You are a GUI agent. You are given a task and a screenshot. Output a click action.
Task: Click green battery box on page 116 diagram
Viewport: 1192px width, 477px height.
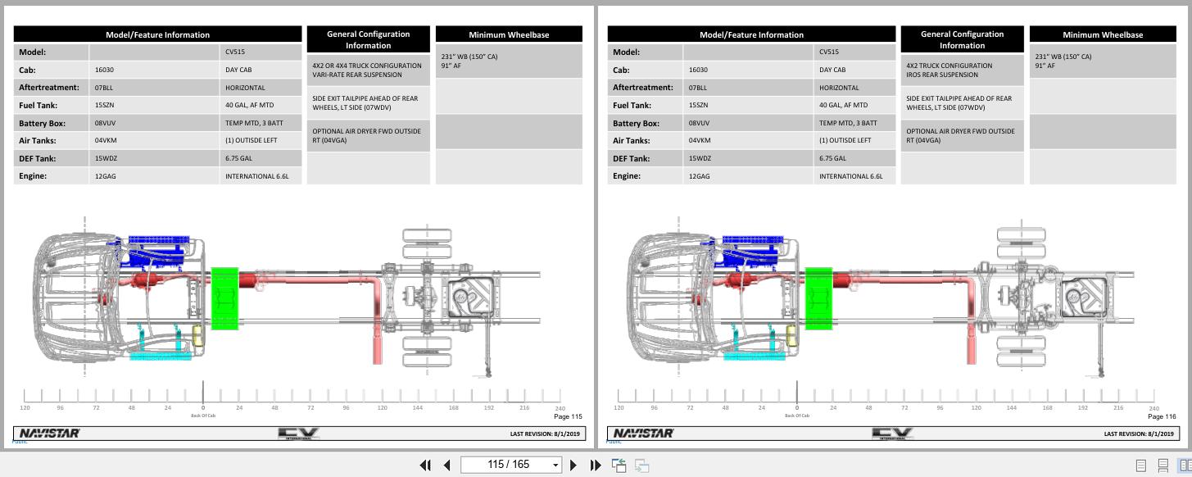coord(818,298)
